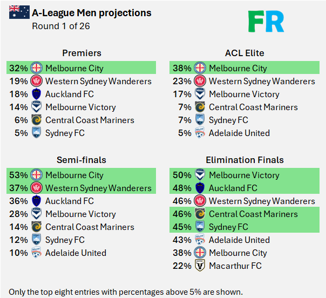Click Melbourne City 53% percentage in Semi-finals
The height and width of the screenshot is (298, 326).
[x=18, y=175]
